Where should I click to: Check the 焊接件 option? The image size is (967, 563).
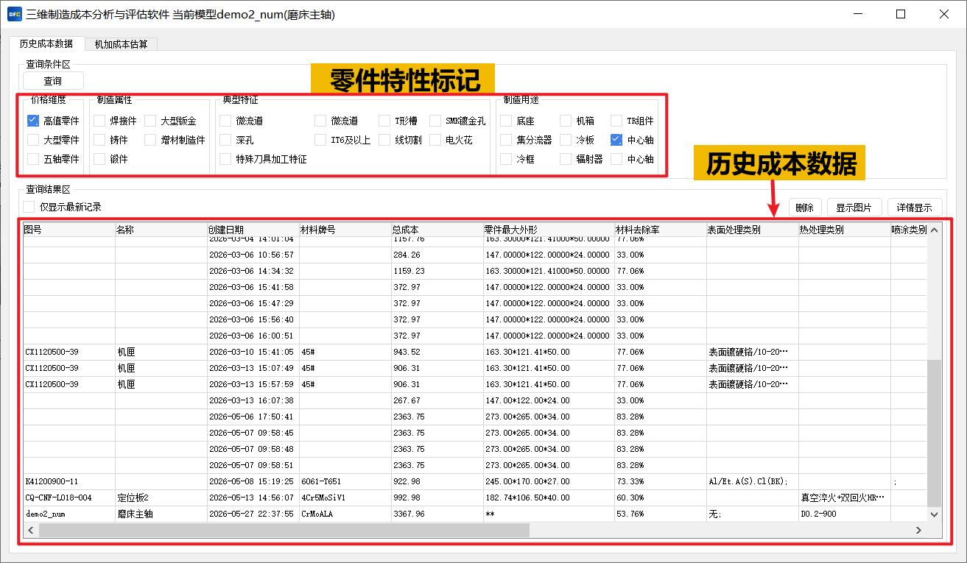(x=100, y=121)
